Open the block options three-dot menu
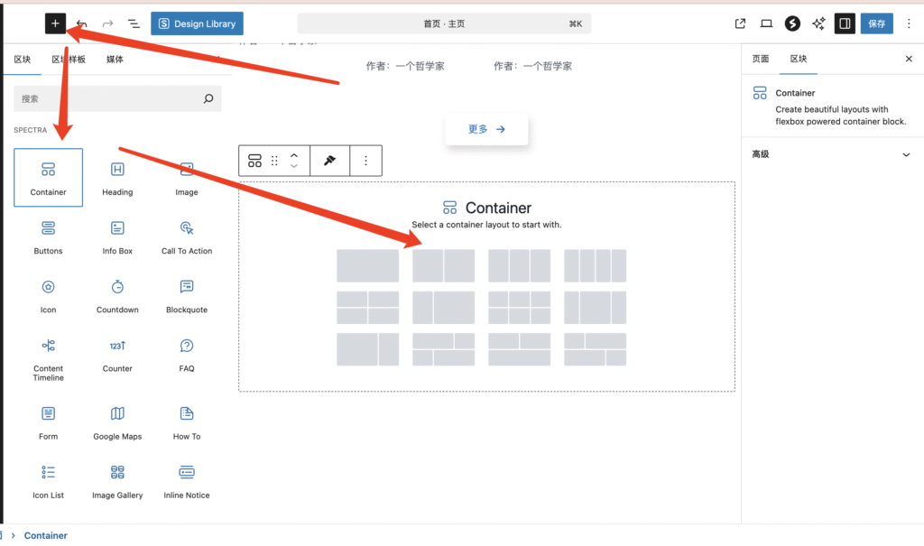 (x=365, y=161)
